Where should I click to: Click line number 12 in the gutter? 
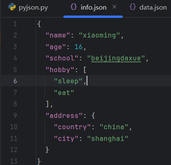tap(14, 150)
